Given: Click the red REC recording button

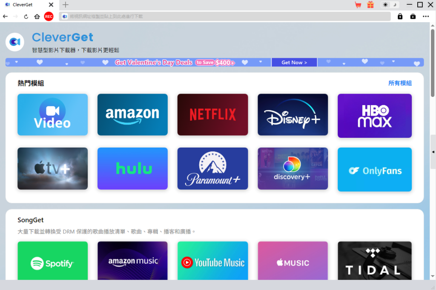Looking at the screenshot, I should (49, 16).
